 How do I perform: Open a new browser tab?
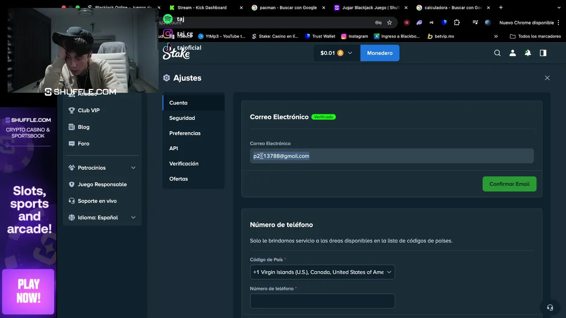pyautogui.click(x=501, y=8)
